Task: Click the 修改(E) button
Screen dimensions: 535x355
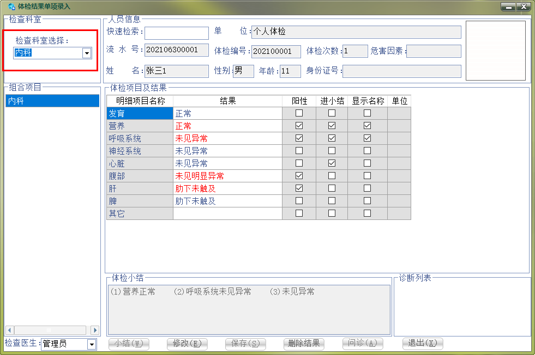Action: pyautogui.click(x=187, y=344)
